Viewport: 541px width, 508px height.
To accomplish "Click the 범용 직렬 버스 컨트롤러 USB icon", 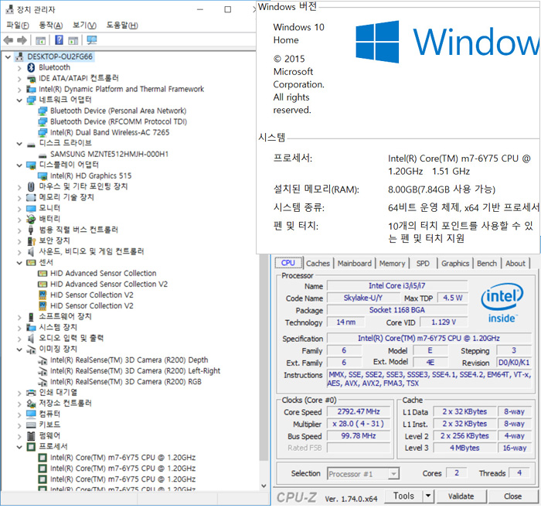I will tap(31, 230).
